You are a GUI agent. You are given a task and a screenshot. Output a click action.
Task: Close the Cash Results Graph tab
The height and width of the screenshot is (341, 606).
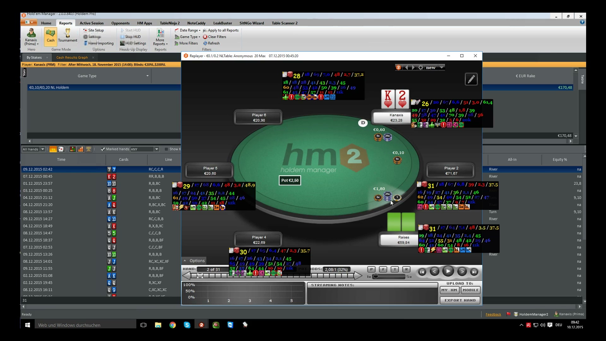coord(93,57)
